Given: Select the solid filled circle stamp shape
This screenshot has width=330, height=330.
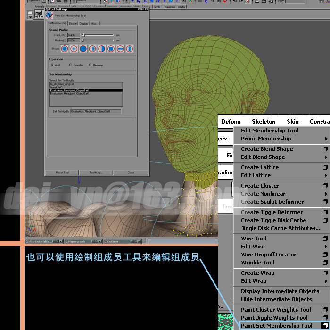Looking at the screenshot, I should pyautogui.click(x=83, y=49).
